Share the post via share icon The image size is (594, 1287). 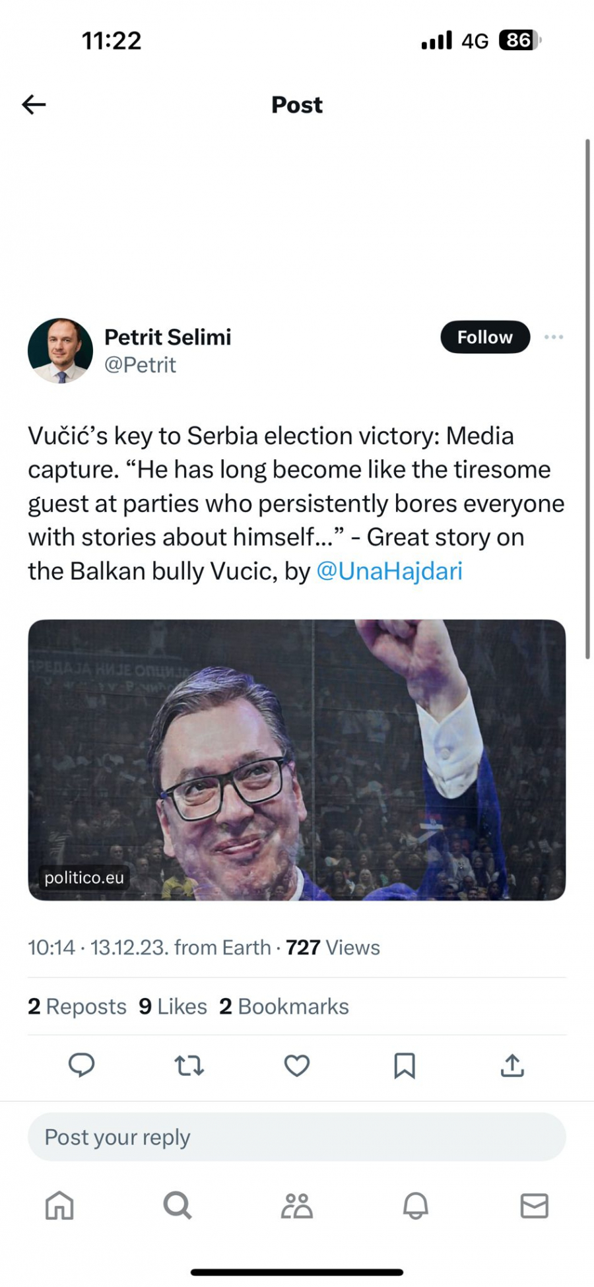pos(512,1065)
